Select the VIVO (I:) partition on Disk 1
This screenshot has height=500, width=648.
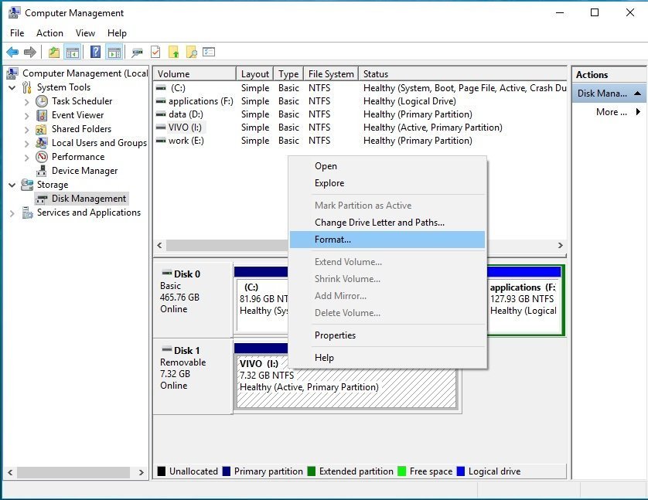coord(346,382)
